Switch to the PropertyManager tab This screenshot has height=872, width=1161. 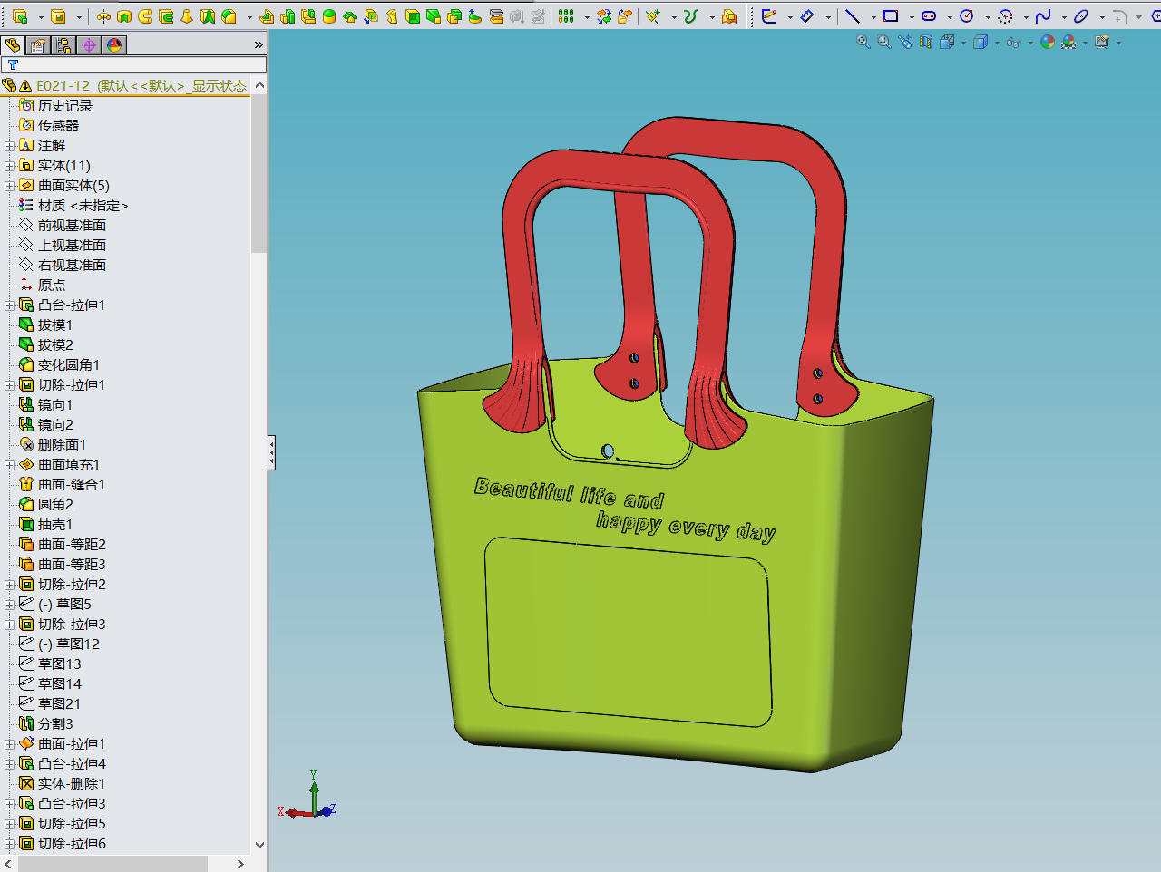[38, 45]
